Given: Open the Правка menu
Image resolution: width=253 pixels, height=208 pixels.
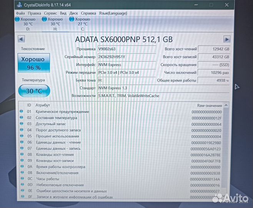Looking at the screenshot, I should [x=34, y=13].
